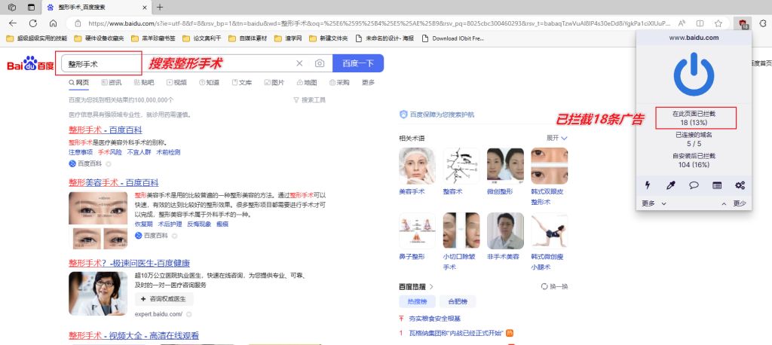Expand related terms with 展开 chevron
This screenshot has height=345, width=772.
pyautogui.click(x=557, y=139)
